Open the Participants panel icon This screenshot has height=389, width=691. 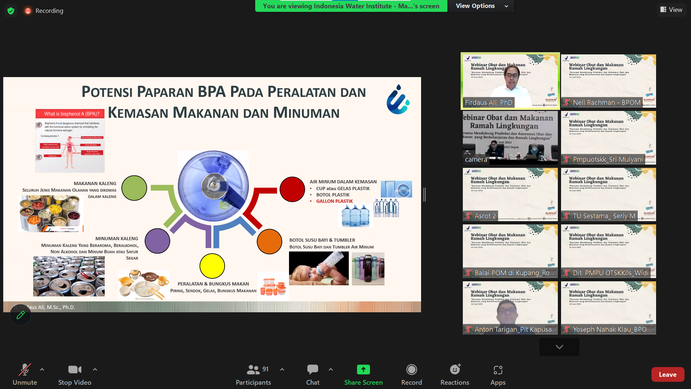[x=253, y=370]
